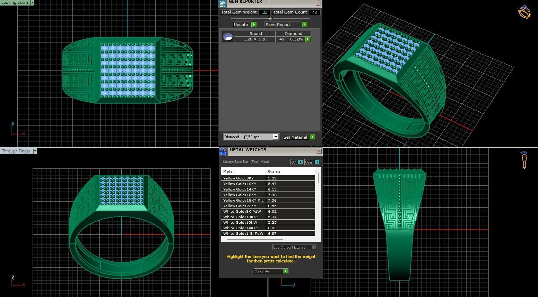This screenshot has width=538, height=297.
Task: Click the Looking Down viewport label
Action: point(15,2)
